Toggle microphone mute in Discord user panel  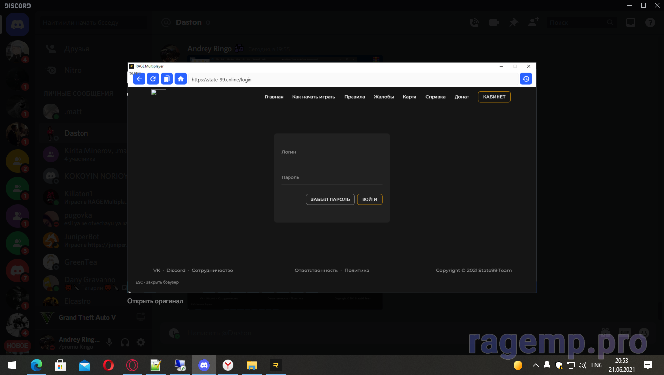point(110,342)
